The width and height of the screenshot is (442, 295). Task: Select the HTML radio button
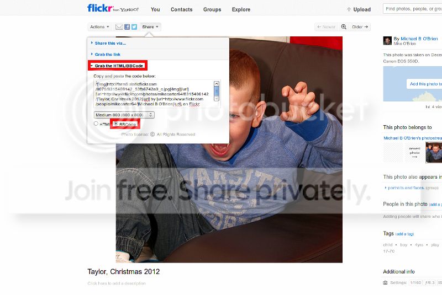pos(96,124)
